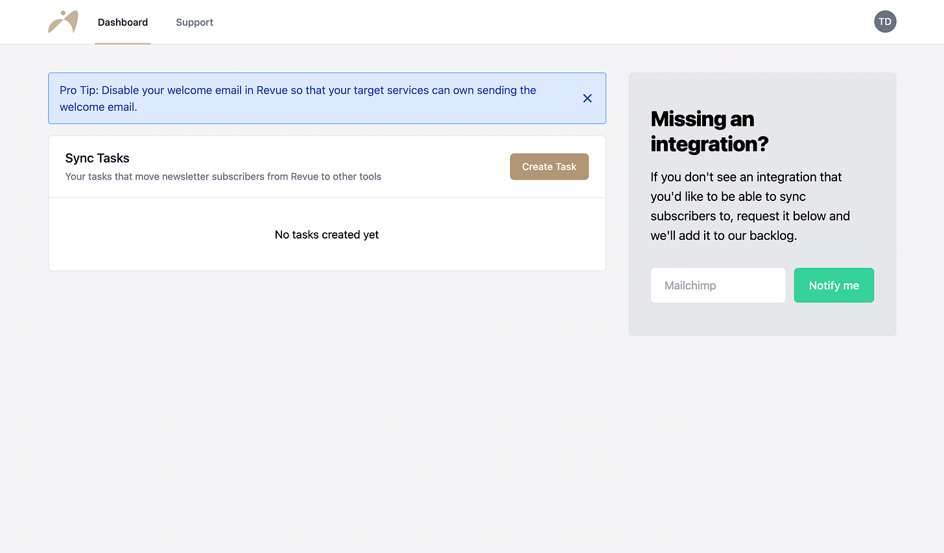Screen dimensions: 944x553
Task: Switch to the Dashboard tab
Action: [x=123, y=22]
